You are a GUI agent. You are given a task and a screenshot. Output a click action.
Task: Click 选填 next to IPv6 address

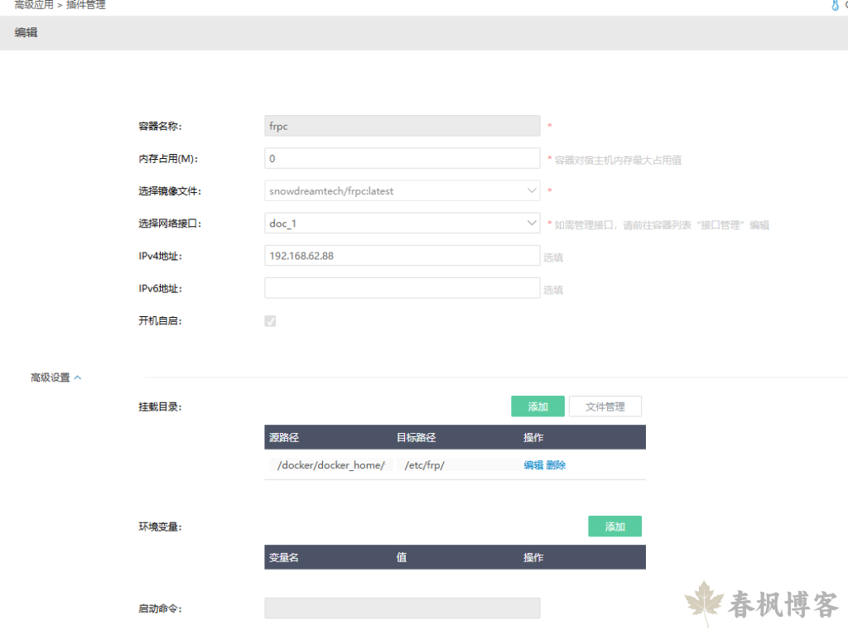[553, 290]
